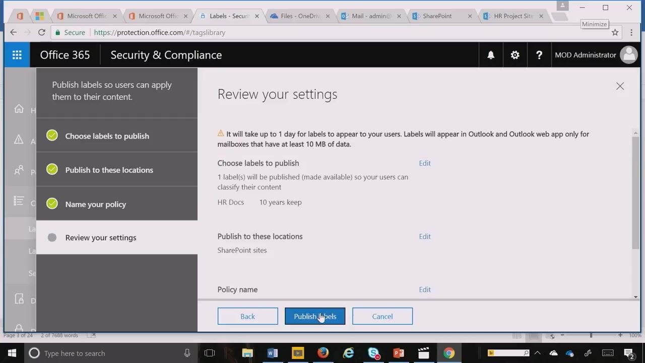The width and height of the screenshot is (645, 363).
Task: Open the notifications bell in Office header
Action: 491,55
